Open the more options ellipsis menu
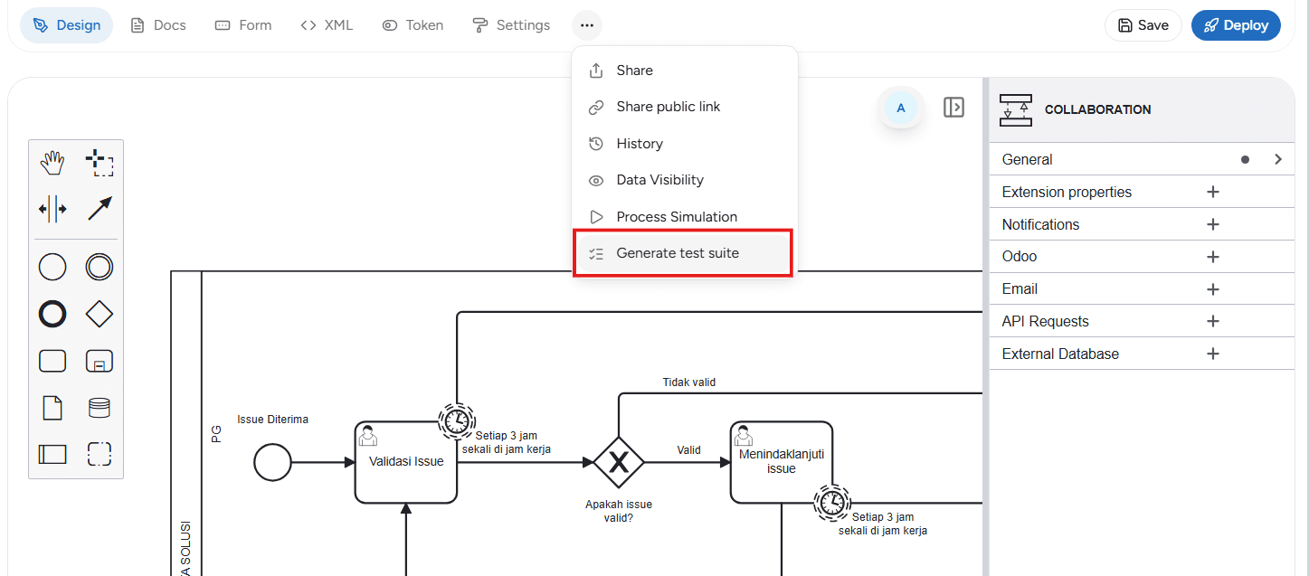This screenshot has height=576, width=1309. click(587, 25)
